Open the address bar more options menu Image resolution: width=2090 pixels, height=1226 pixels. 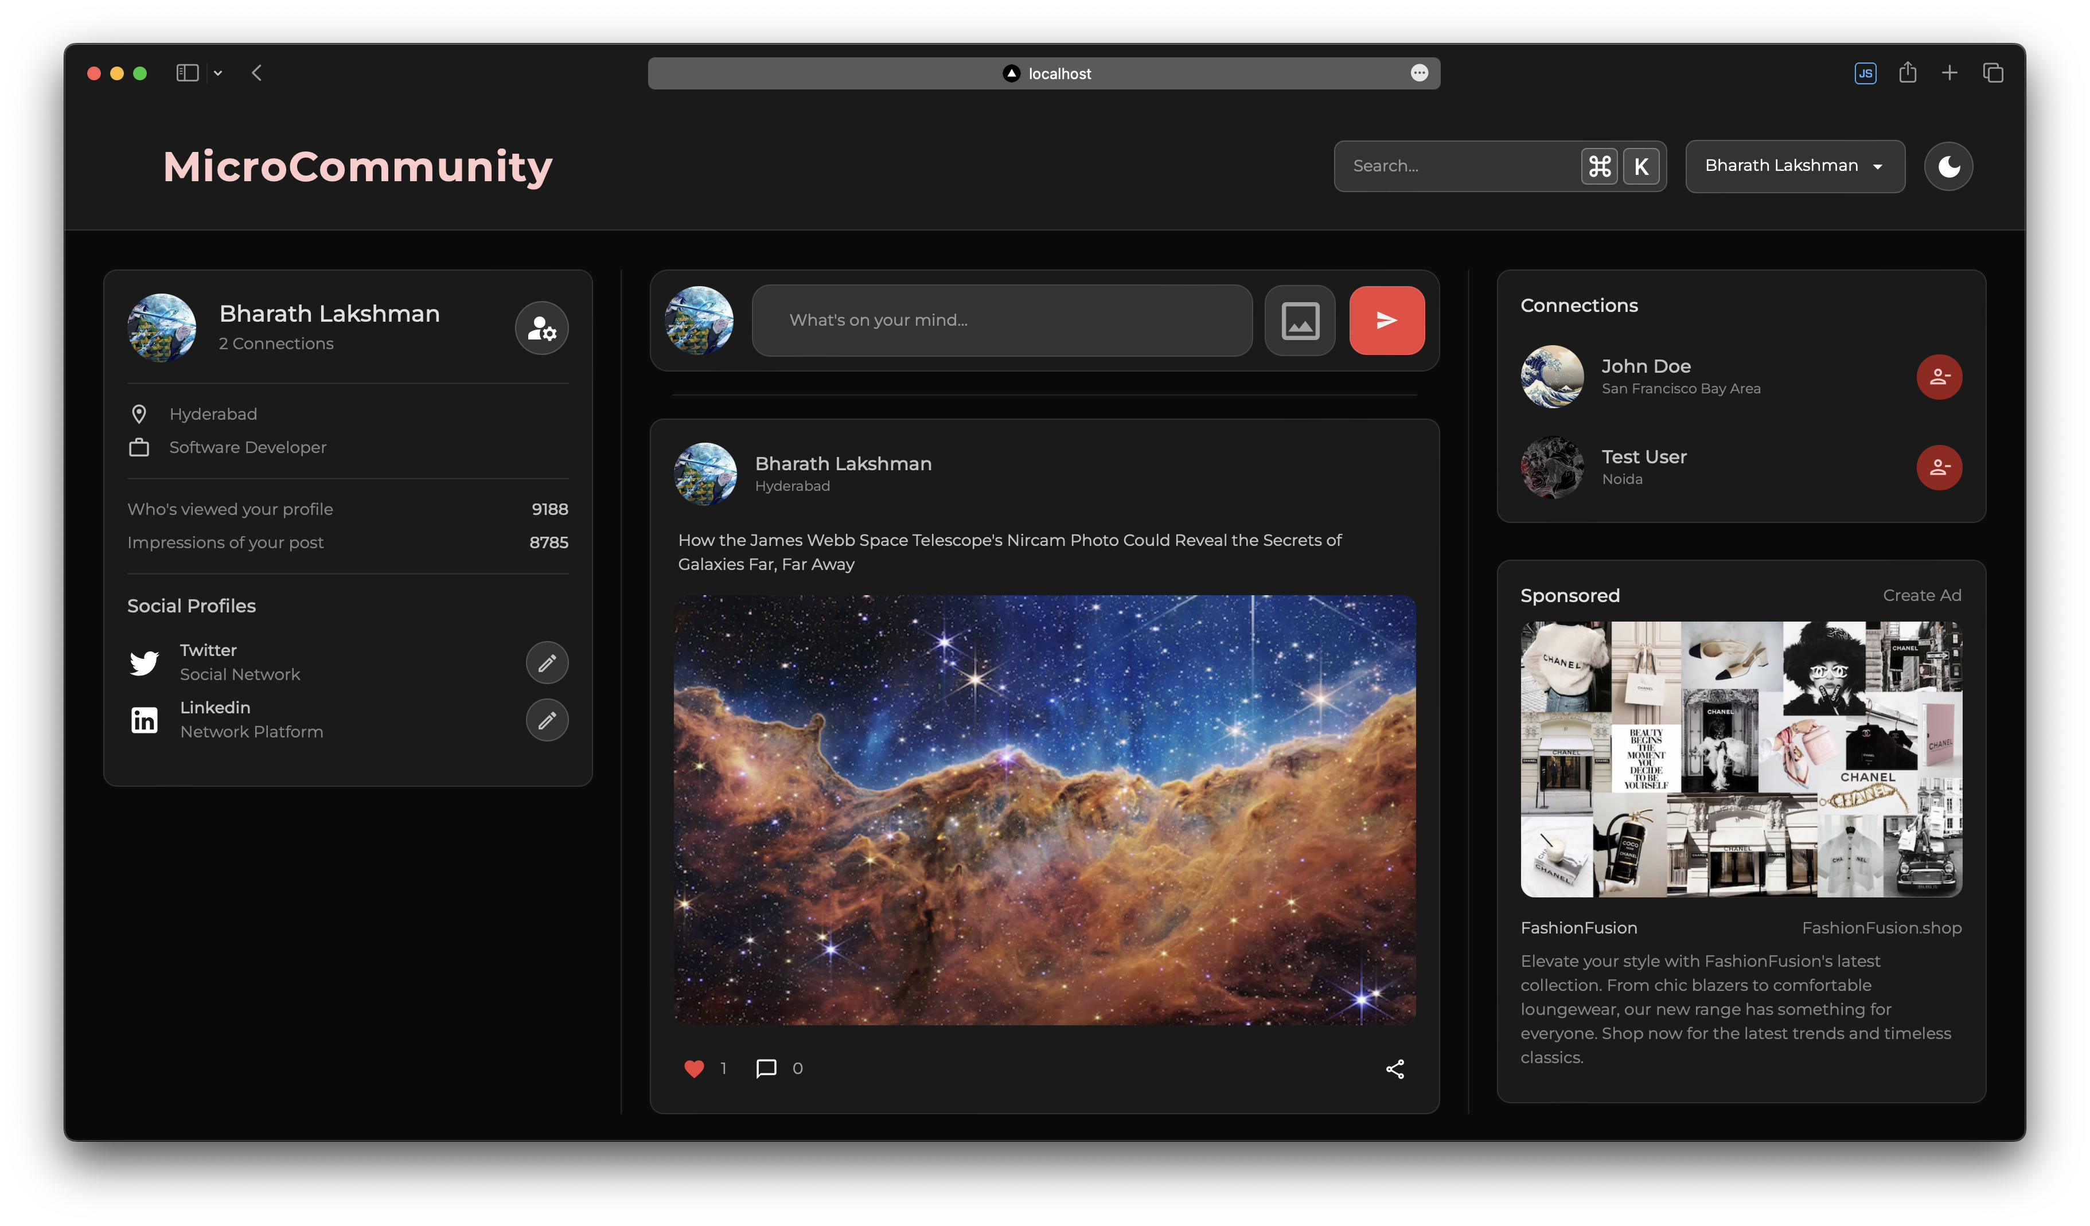click(1419, 73)
